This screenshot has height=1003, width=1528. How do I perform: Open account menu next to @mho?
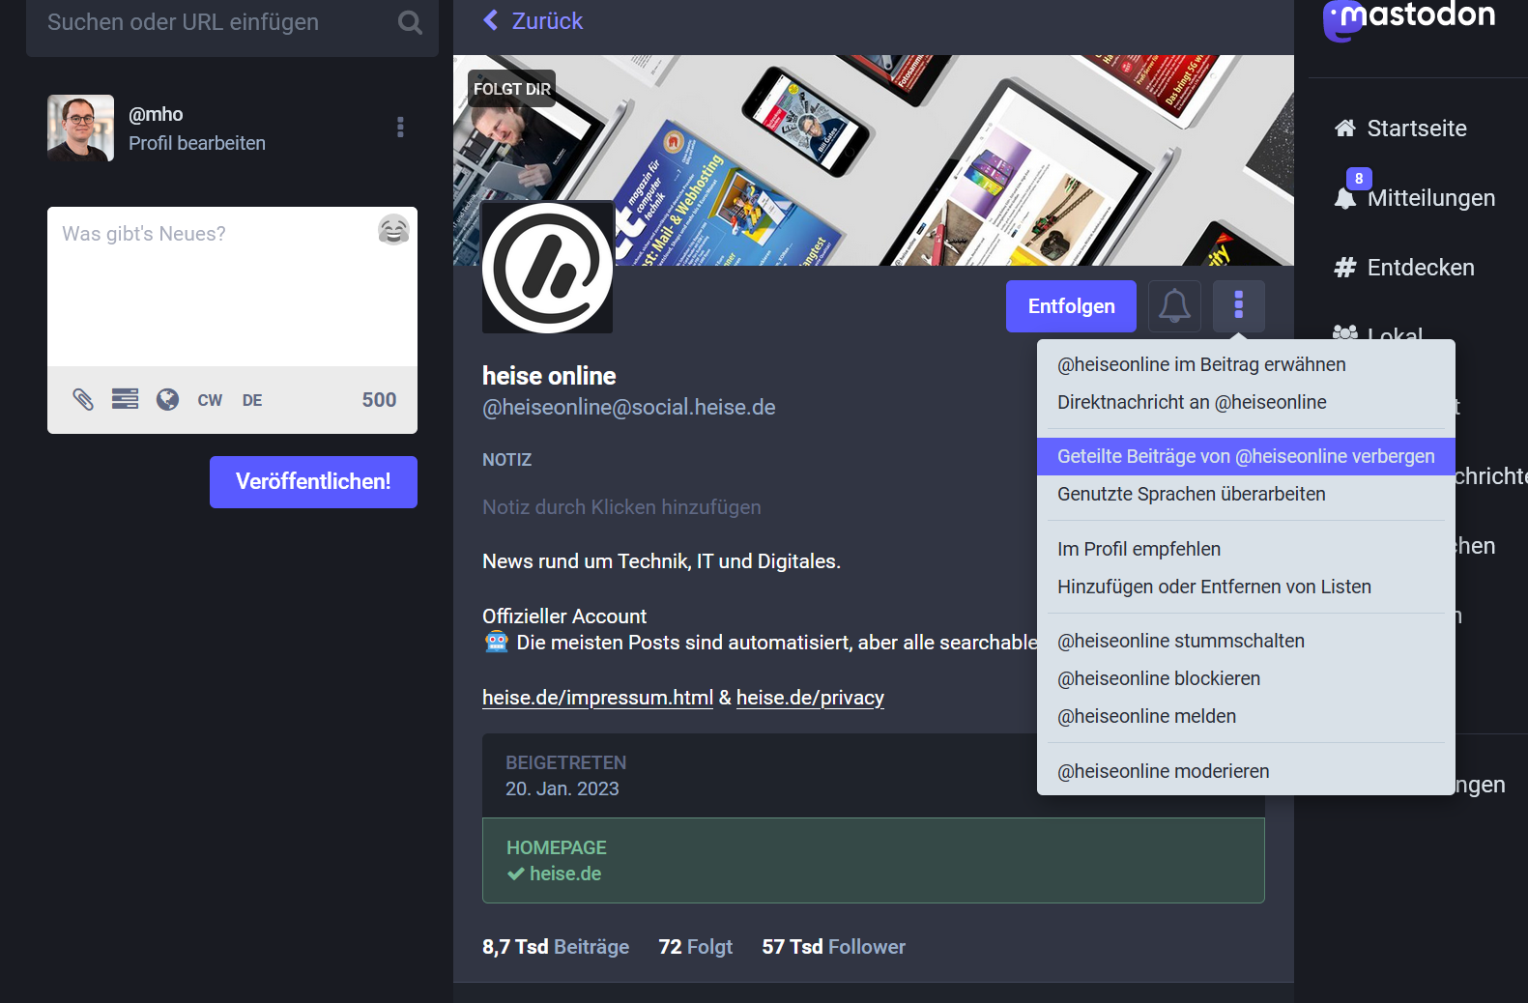[x=400, y=128]
